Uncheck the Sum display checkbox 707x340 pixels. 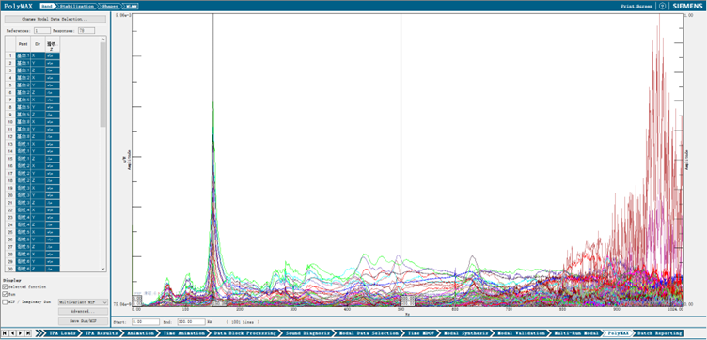pyautogui.click(x=5, y=295)
